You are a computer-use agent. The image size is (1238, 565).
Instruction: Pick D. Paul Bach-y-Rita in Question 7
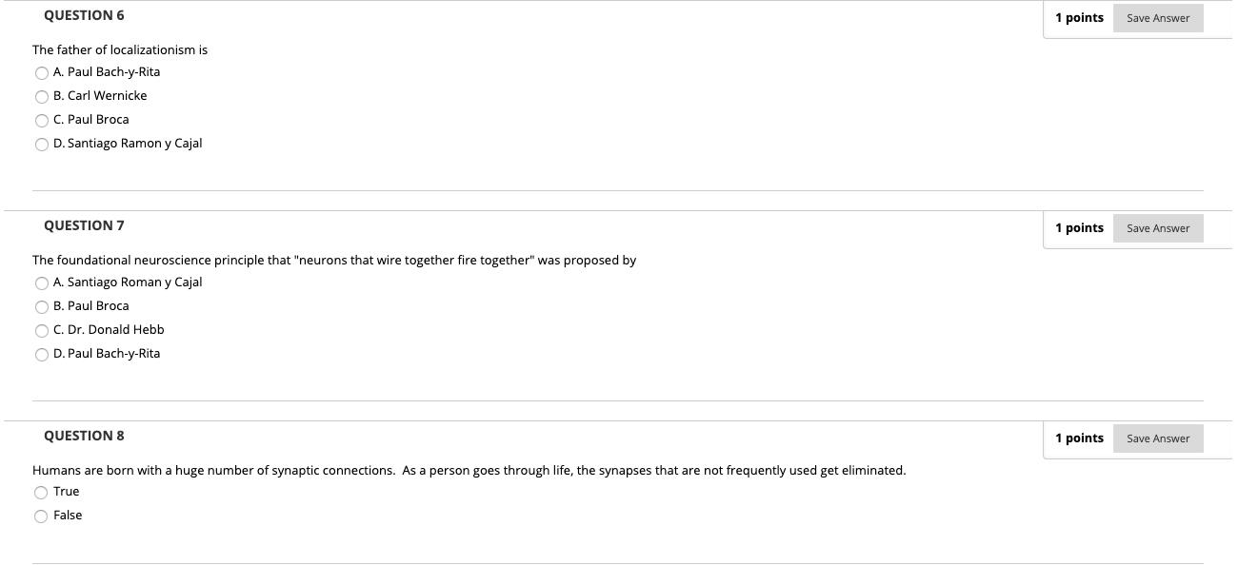42,354
